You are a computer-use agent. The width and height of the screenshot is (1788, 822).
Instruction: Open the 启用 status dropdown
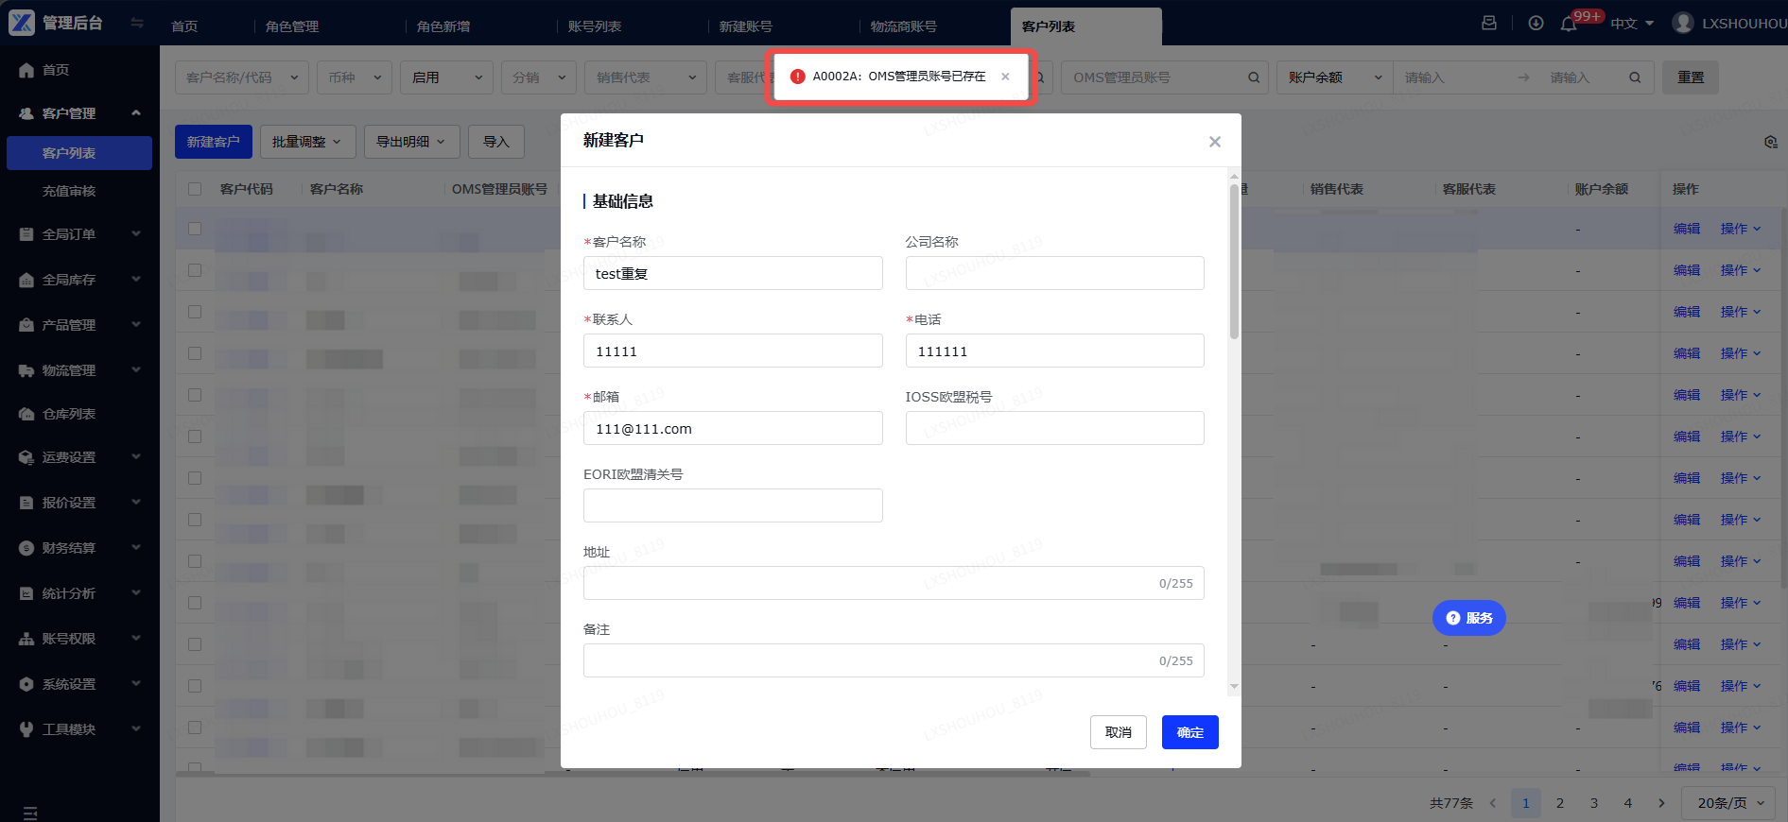[x=447, y=77]
